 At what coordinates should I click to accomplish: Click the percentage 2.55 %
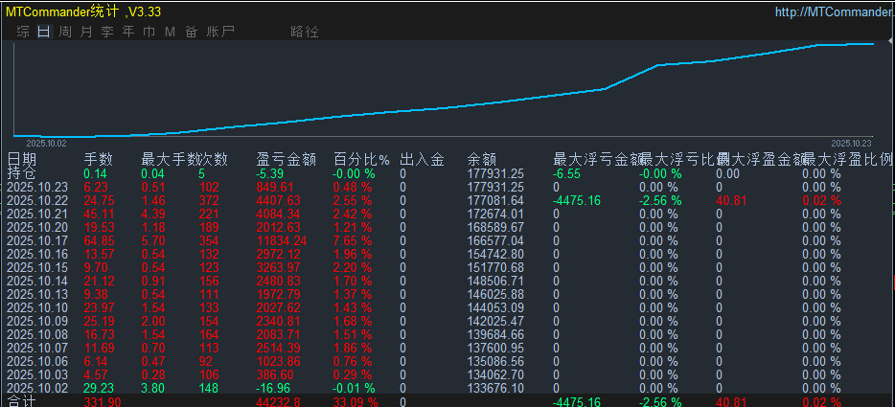(x=353, y=201)
